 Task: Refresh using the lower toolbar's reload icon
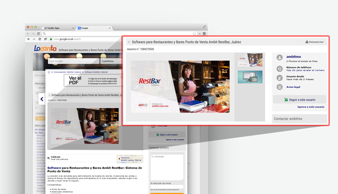pos(40,39)
